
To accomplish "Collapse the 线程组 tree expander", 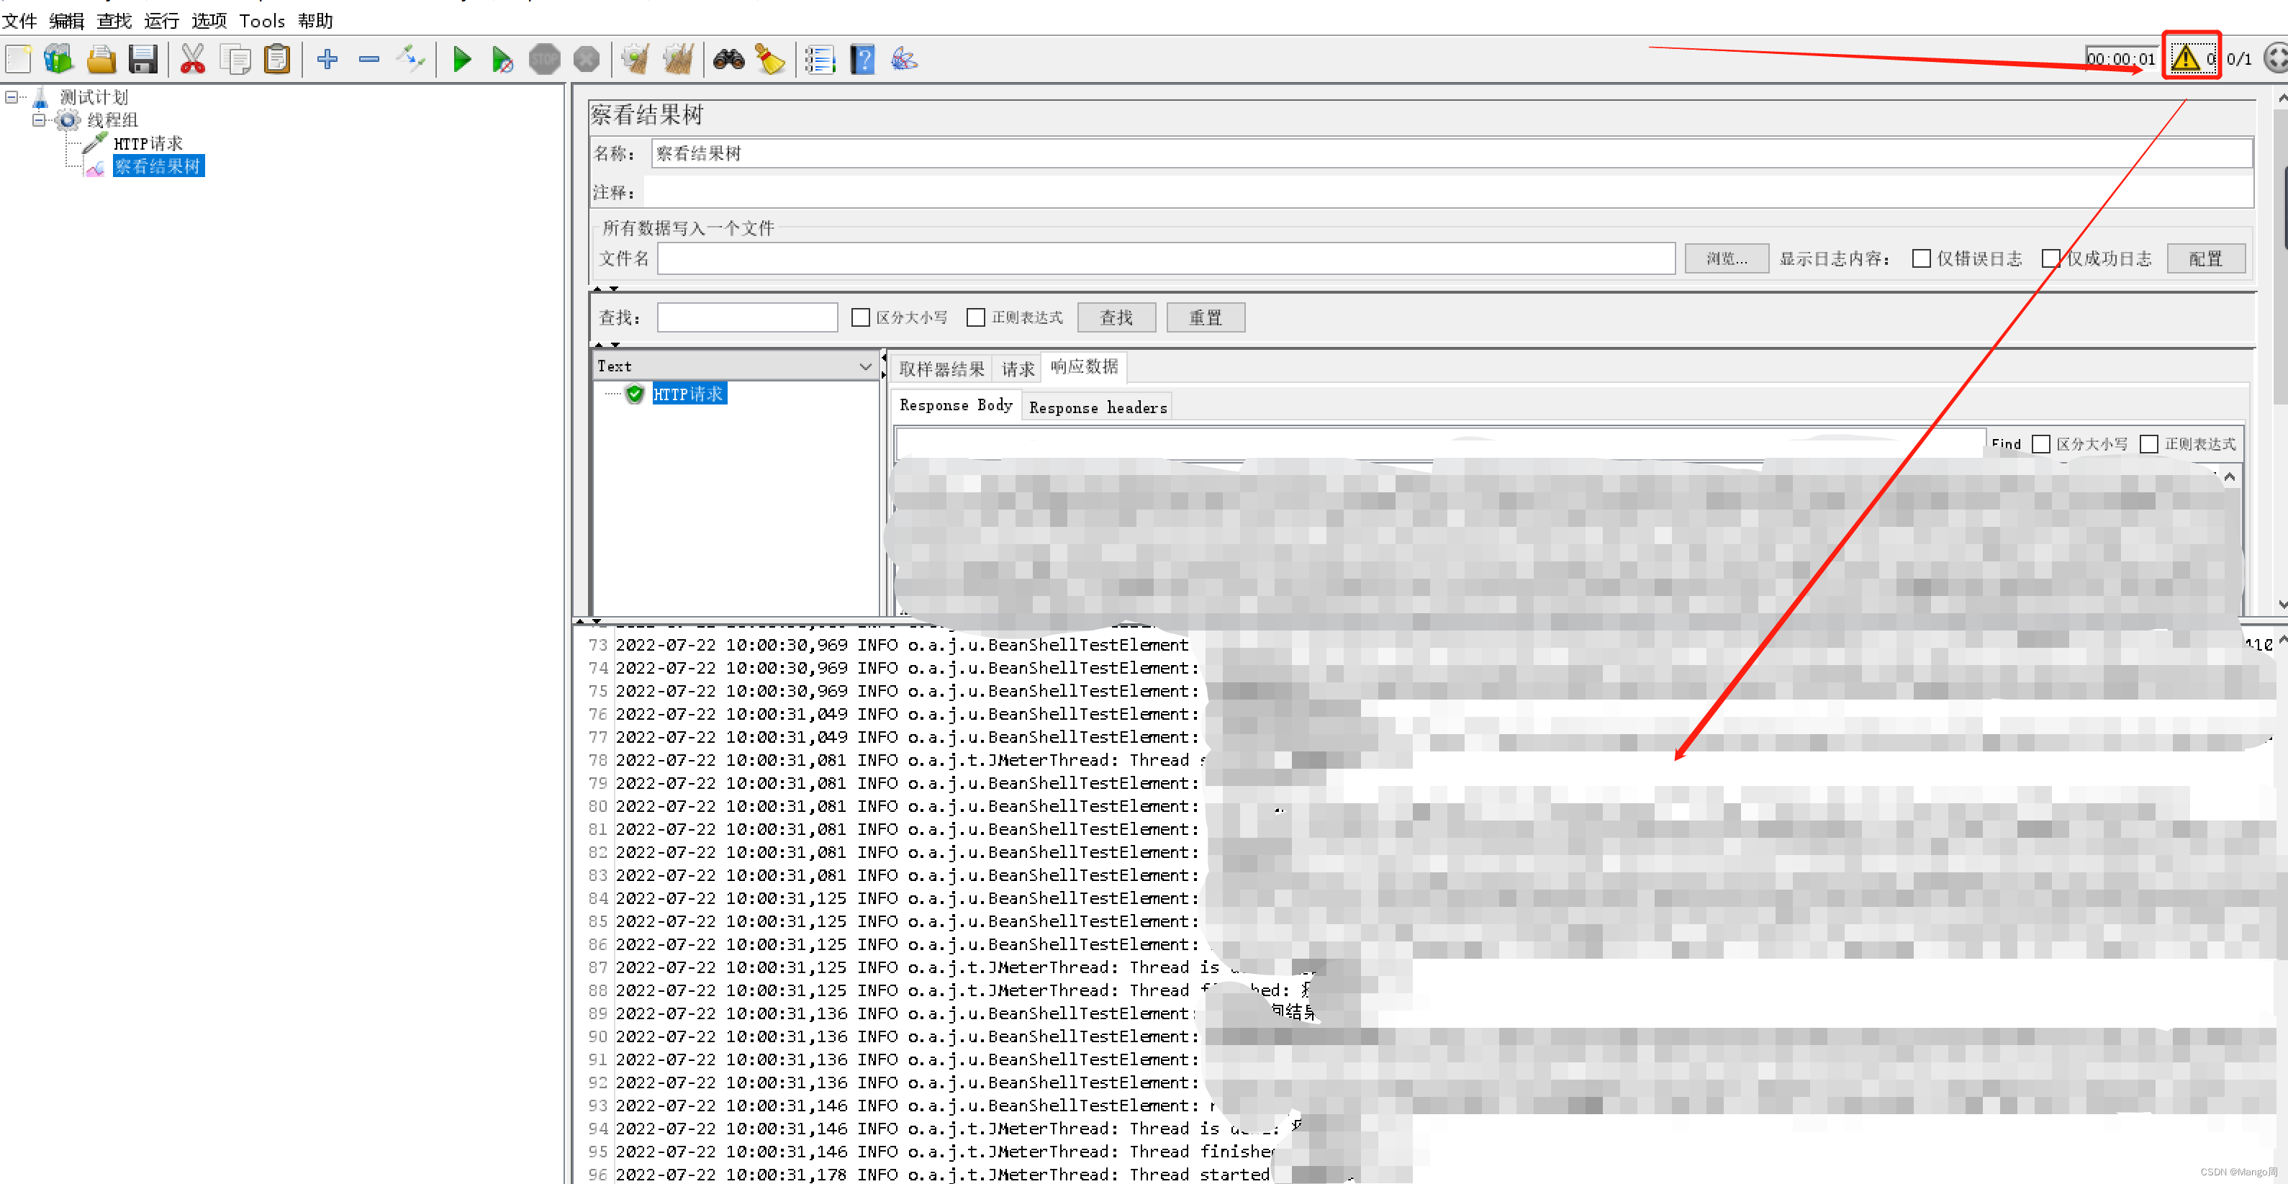I will 39,120.
